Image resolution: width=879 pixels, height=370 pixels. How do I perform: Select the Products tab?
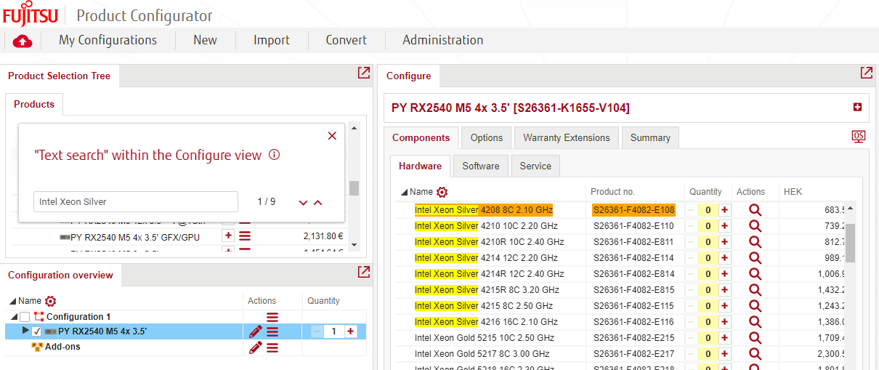pyautogui.click(x=34, y=104)
